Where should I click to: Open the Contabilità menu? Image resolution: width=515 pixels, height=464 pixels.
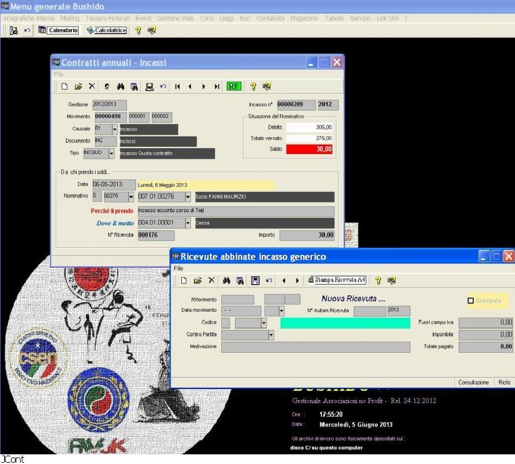click(270, 18)
